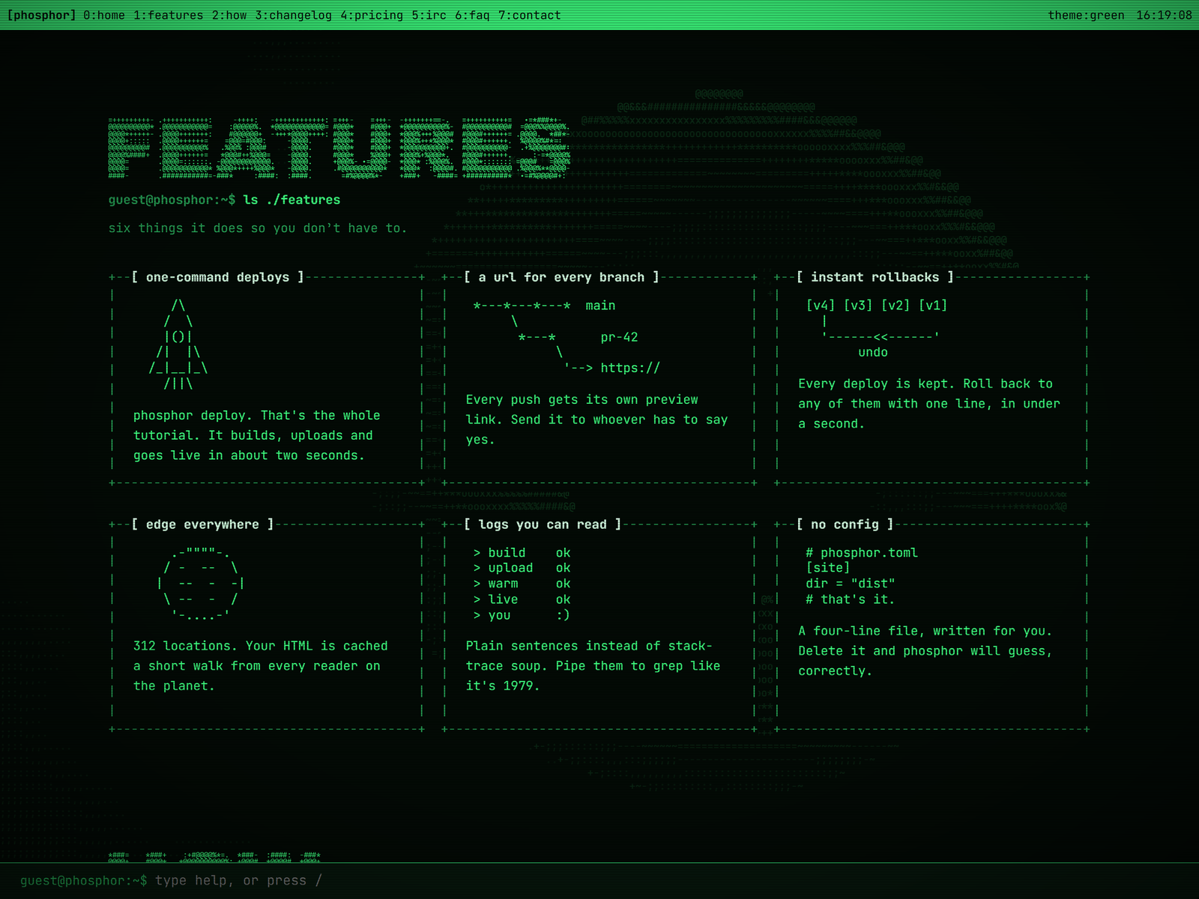Click the '[site]' config section line
The width and height of the screenshot is (1199, 899).
coord(828,568)
